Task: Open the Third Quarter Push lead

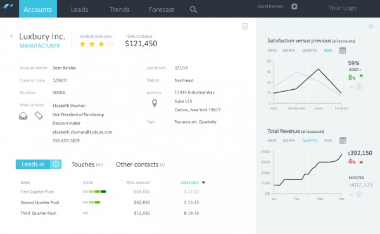Action: click(38, 213)
